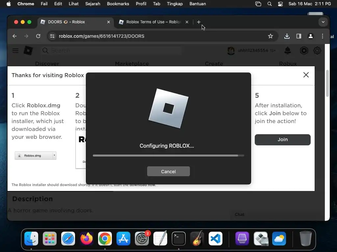Click the Roblox logo home icon
The image size is (337, 252).
[x=28, y=51]
